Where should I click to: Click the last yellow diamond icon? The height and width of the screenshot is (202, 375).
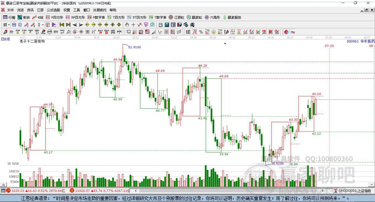click(119, 25)
